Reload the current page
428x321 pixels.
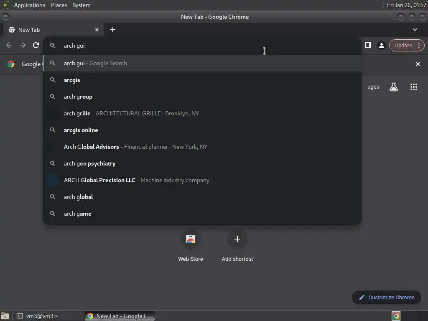pos(36,45)
